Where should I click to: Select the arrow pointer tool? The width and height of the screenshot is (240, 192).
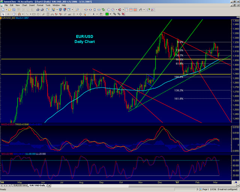[x=3, y=14]
